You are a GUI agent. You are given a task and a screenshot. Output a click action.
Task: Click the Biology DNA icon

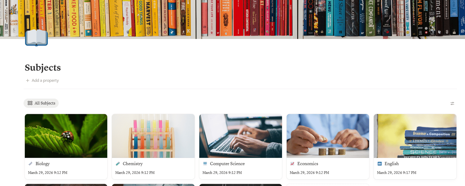click(30, 164)
